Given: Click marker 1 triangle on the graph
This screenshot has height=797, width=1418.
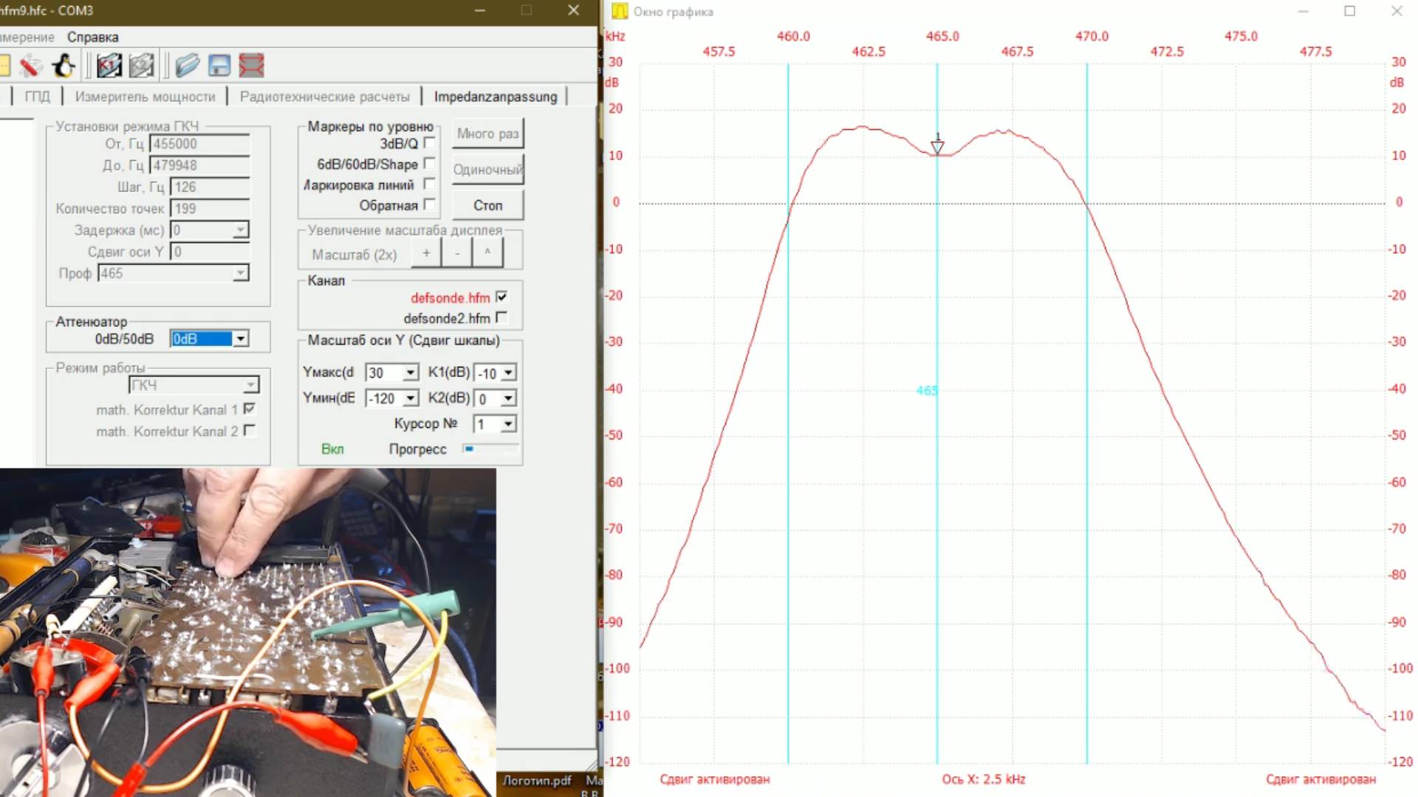Looking at the screenshot, I should pos(937,148).
